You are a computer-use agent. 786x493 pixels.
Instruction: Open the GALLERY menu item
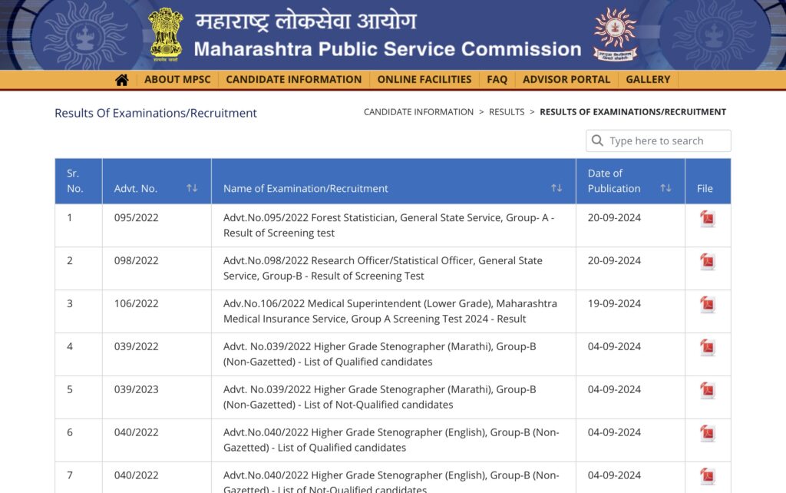(x=648, y=80)
